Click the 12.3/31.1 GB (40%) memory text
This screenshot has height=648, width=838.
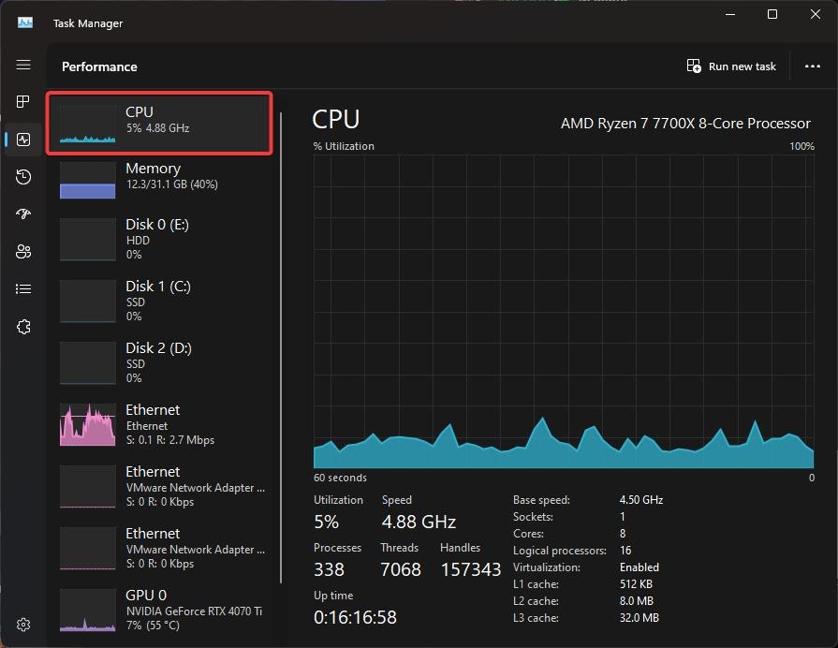(x=172, y=184)
